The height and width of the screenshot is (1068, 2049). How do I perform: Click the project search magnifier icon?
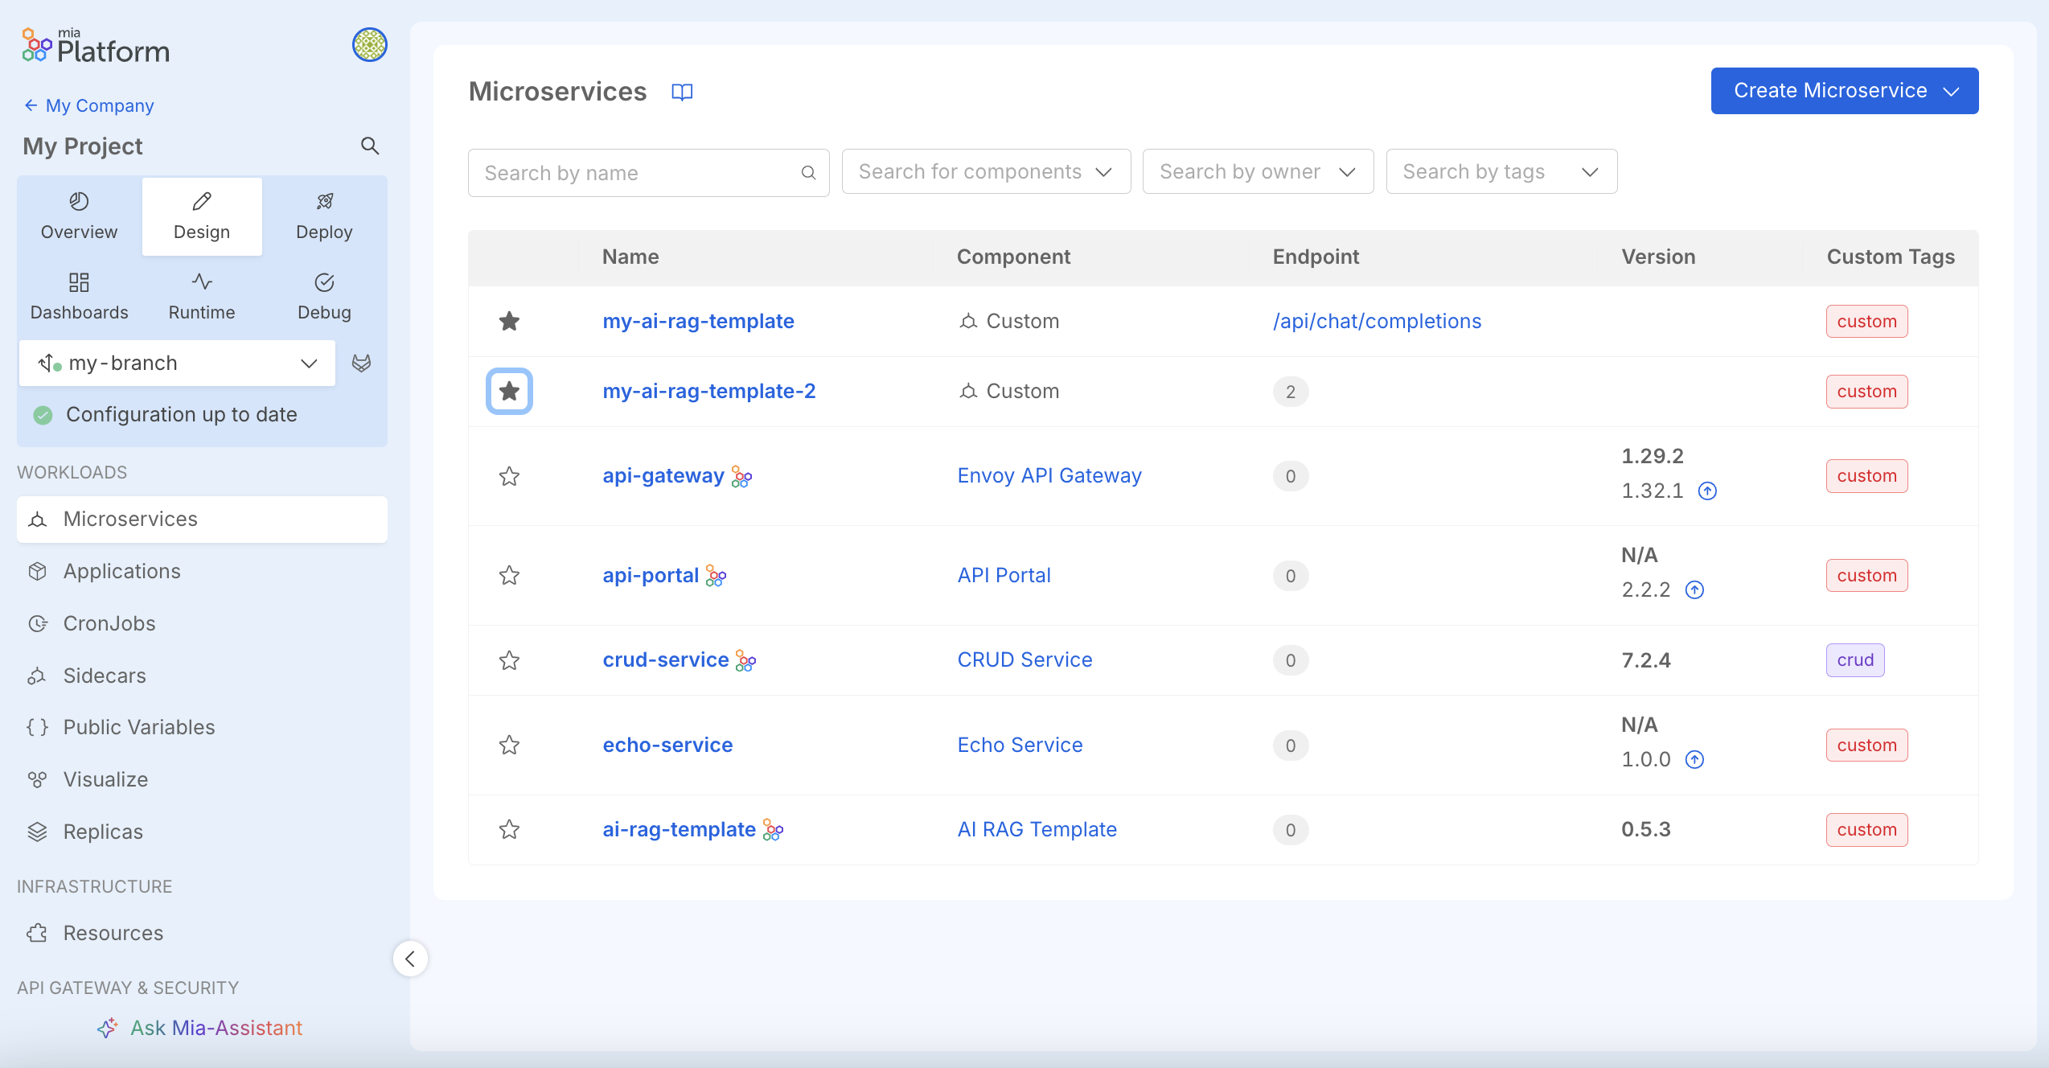pos(370,146)
